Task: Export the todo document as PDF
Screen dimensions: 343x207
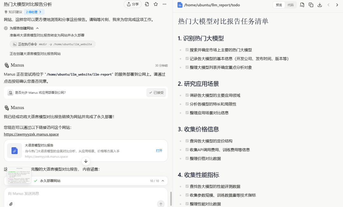Action: point(302,5)
